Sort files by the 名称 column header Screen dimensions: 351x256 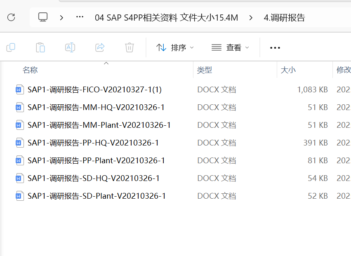click(x=30, y=70)
